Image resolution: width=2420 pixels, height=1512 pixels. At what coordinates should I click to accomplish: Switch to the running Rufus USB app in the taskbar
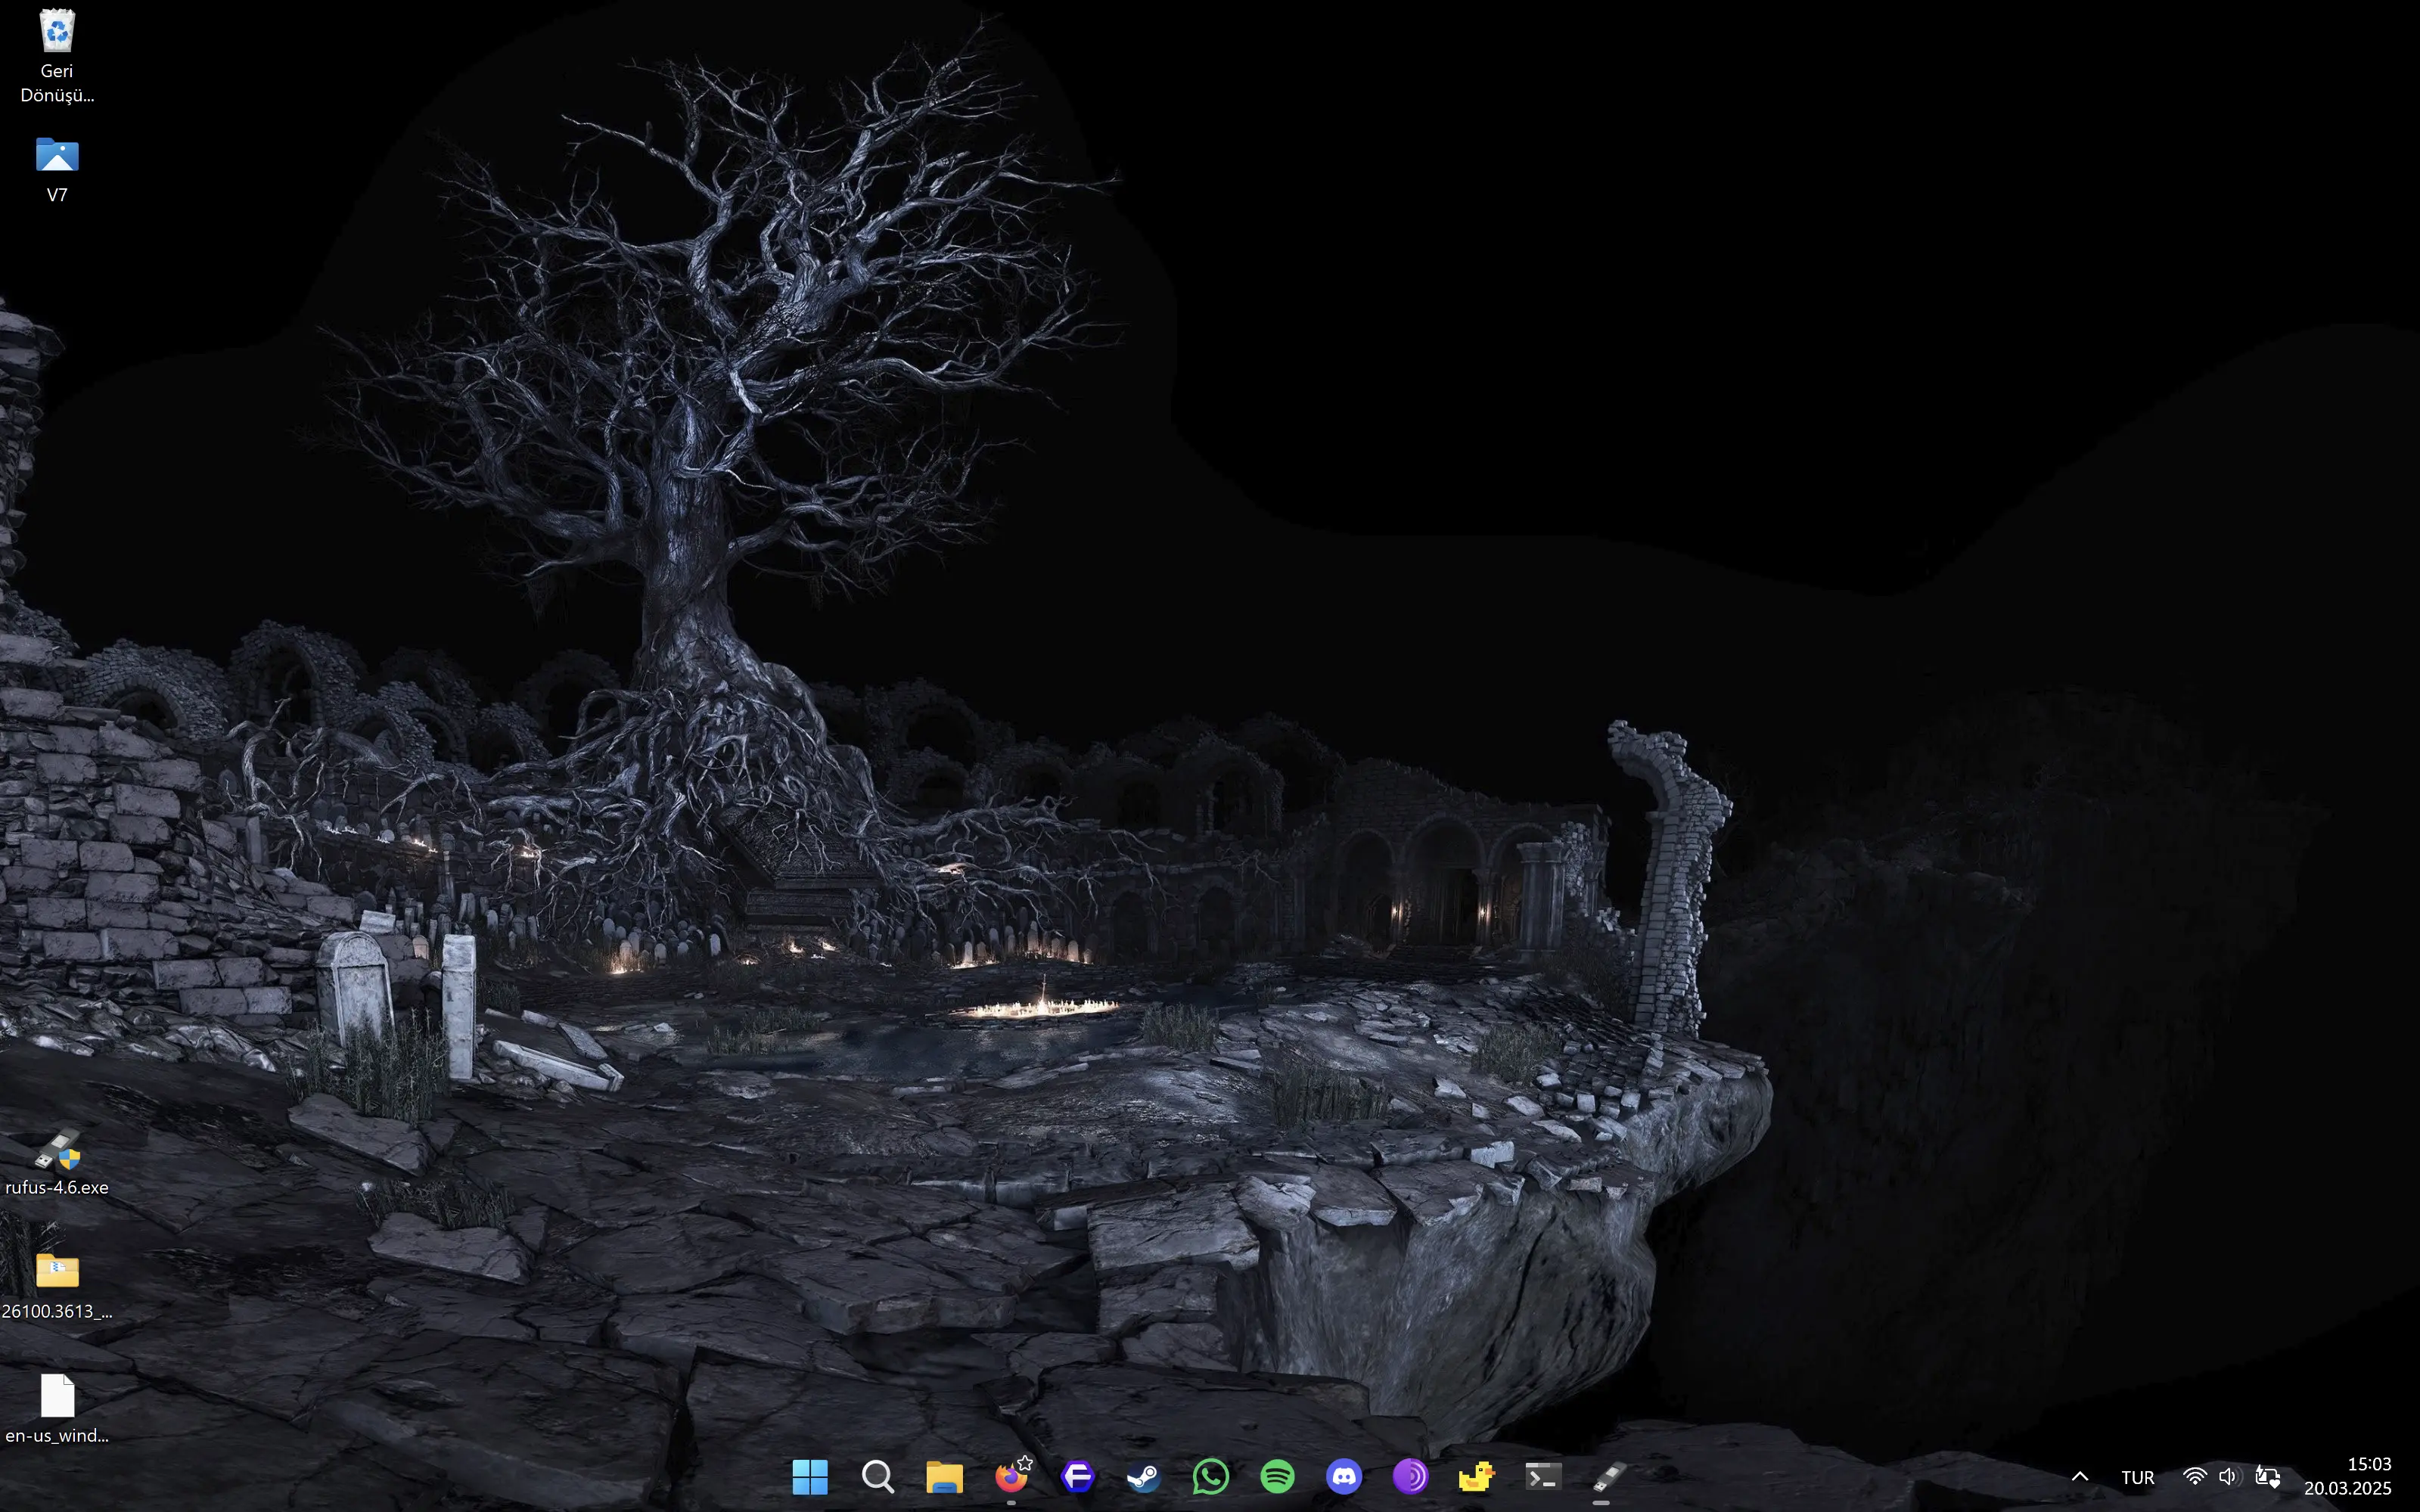(1609, 1477)
